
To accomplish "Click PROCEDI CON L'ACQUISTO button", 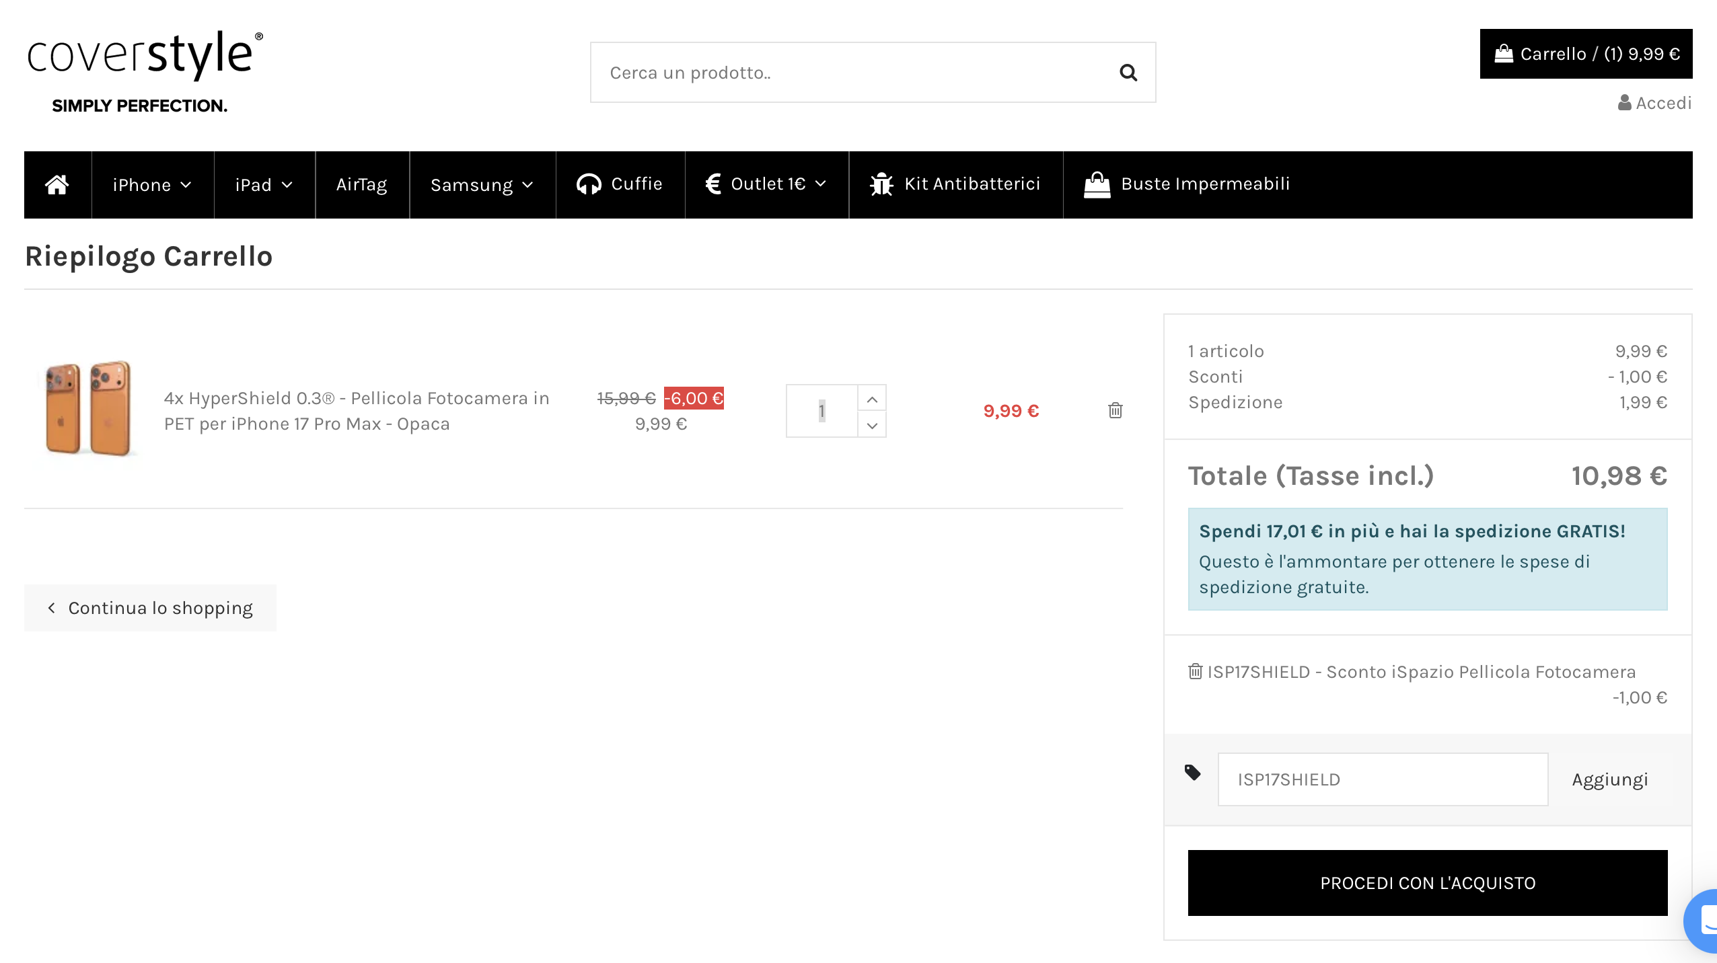I will (x=1427, y=883).
